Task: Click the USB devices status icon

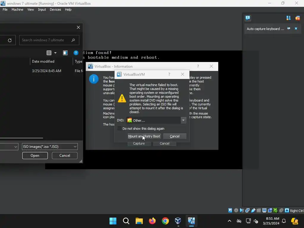Action: point(253,210)
